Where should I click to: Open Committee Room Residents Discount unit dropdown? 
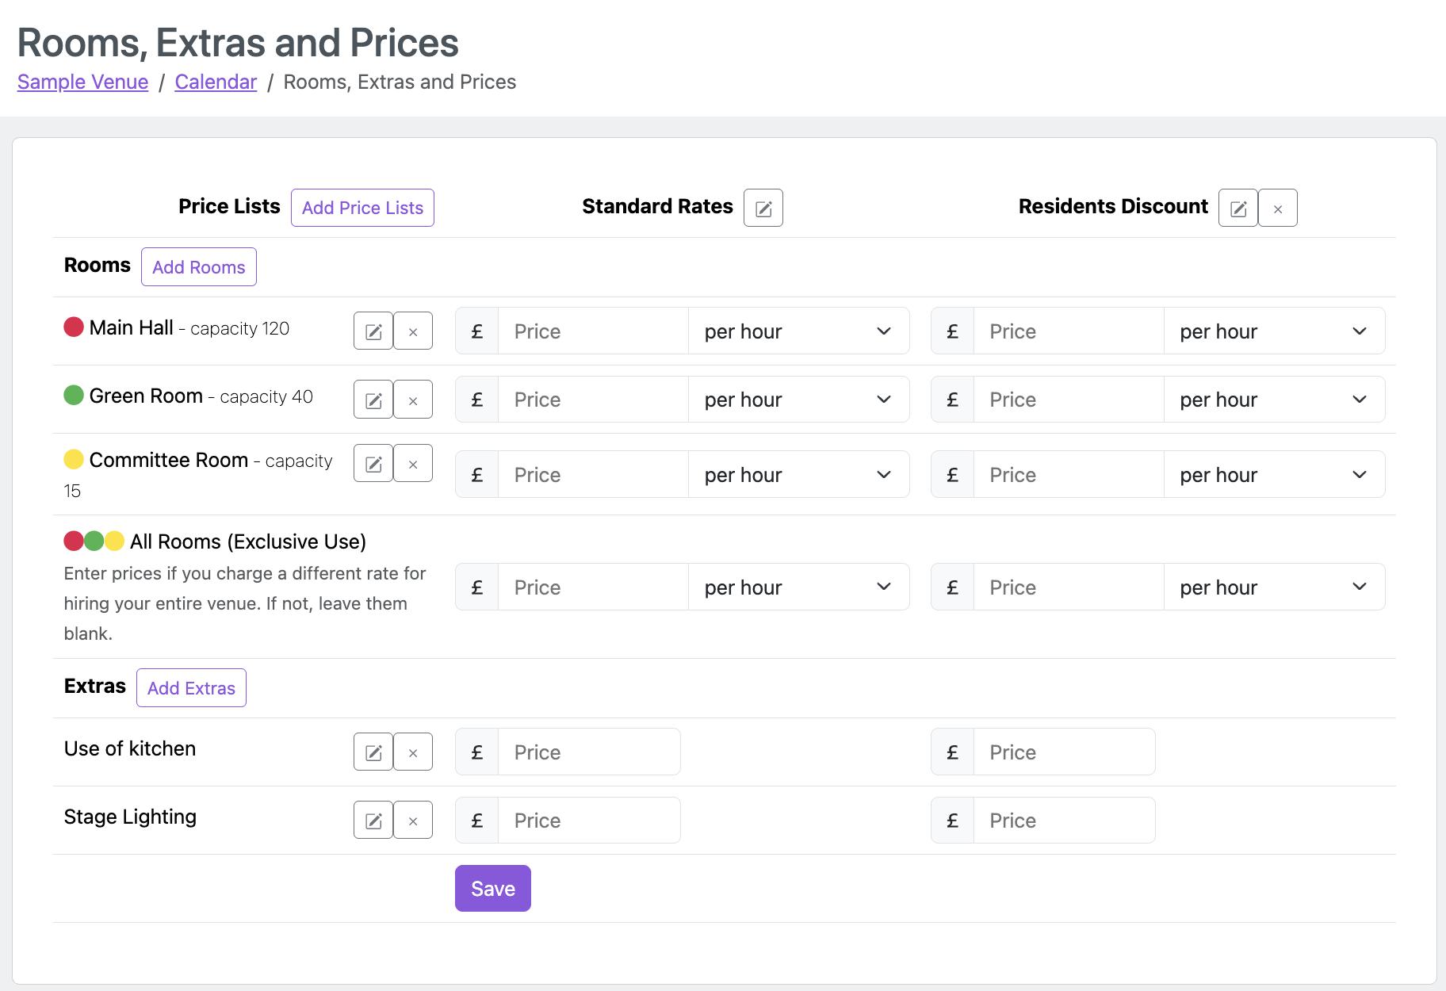(x=1273, y=475)
